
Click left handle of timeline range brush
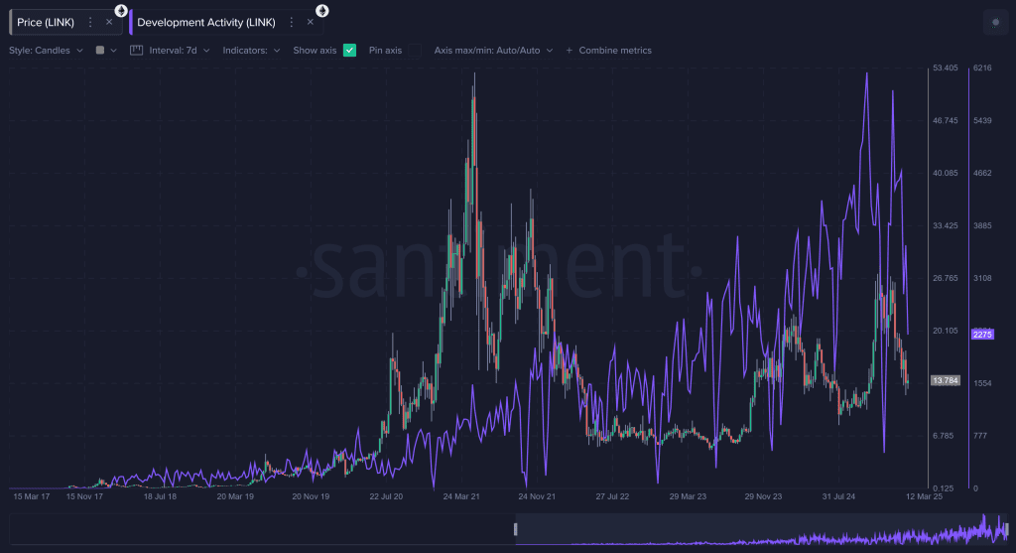[x=515, y=529]
